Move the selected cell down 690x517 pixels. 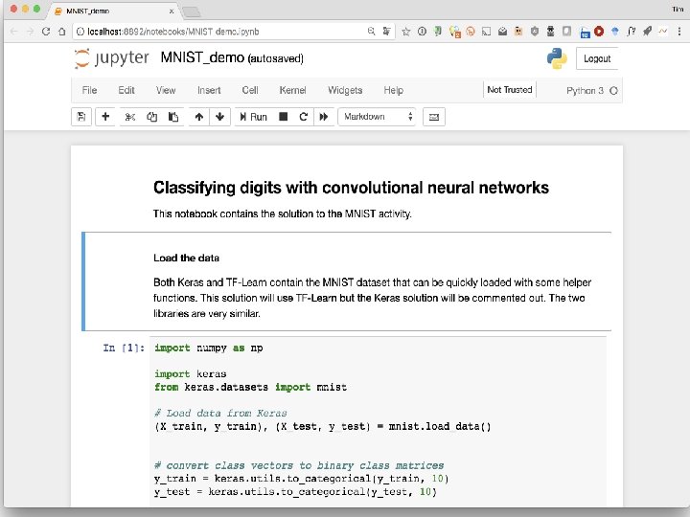(x=220, y=117)
